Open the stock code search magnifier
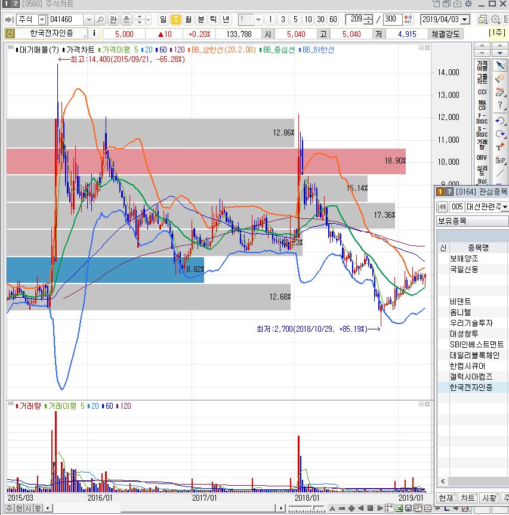 [100, 20]
